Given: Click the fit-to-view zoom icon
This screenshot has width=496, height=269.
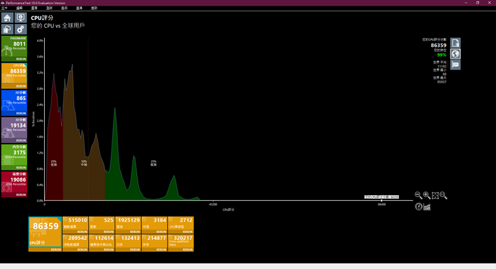Looking at the screenshot, I should [435, 195].
